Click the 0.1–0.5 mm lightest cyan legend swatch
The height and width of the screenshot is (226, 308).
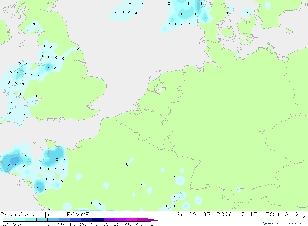pos(8,220)
